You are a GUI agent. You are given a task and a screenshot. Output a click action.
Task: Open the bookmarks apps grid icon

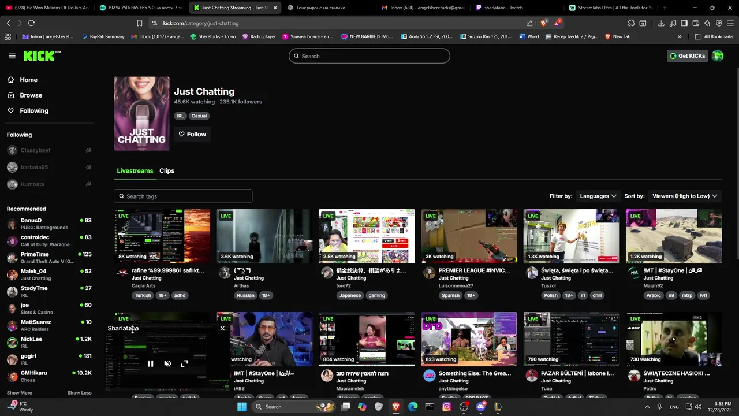pyautogui.click(x=8, y=36)
